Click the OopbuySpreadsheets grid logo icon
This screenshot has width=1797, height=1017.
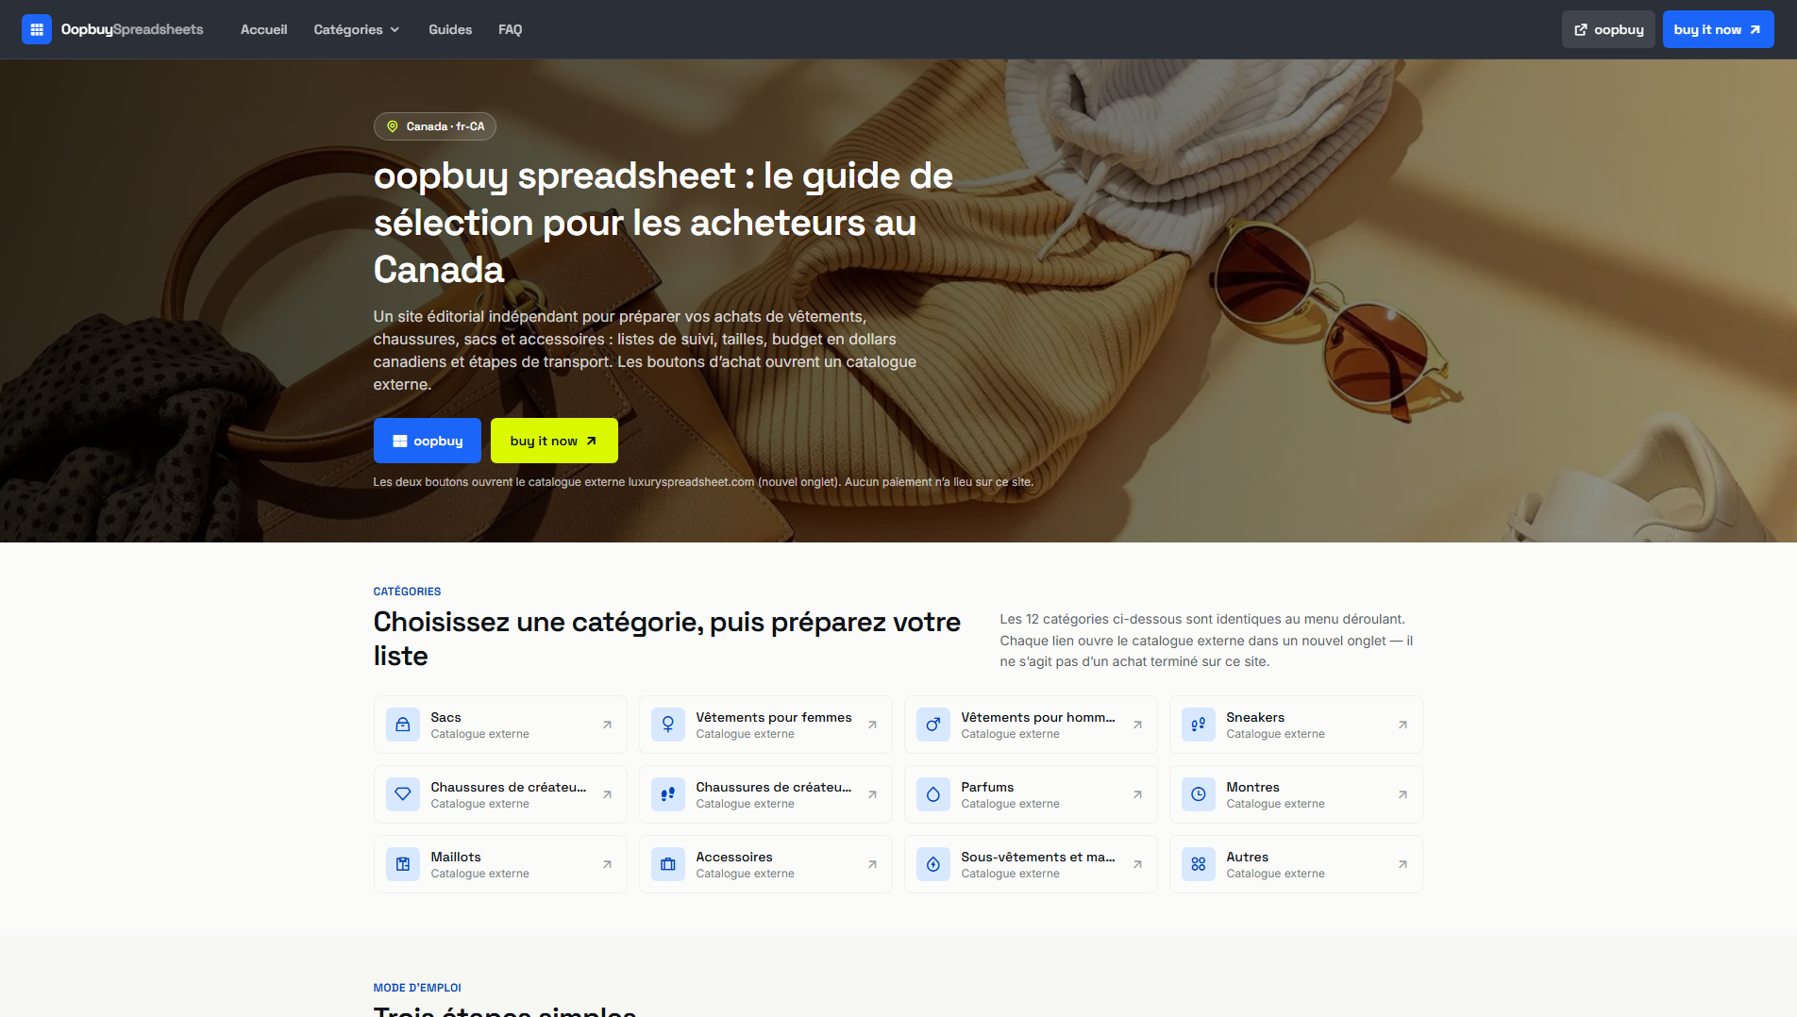coord(37,29)
